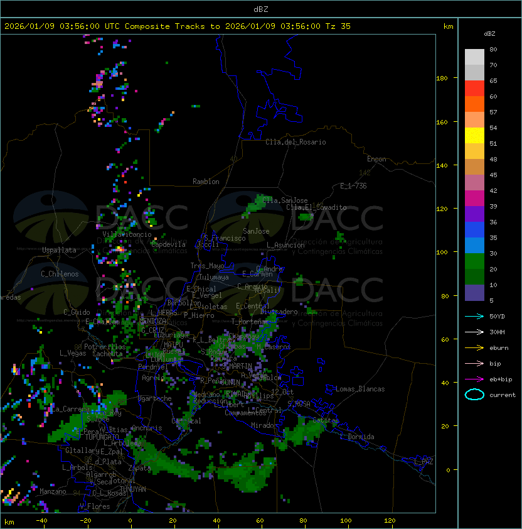The height and width of the screenshot is (529, 522).
Task: Click the magenta eb+bip arrow legend icon
Action: 474,379
